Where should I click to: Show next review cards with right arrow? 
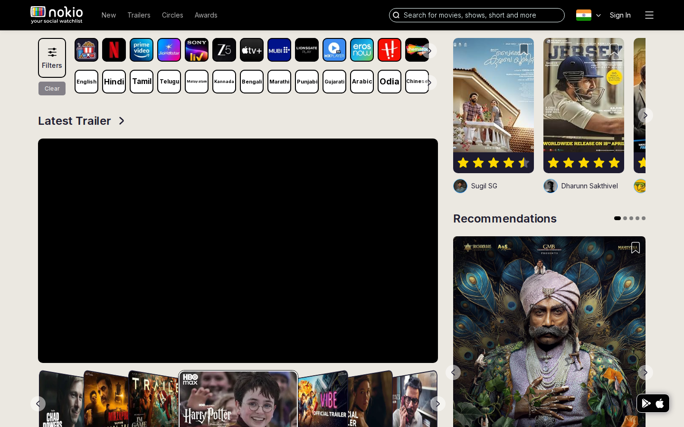pyautogui.click(x=645, y=115)
